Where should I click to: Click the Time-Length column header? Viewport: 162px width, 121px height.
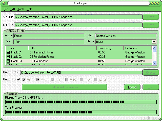coord(110,48)
